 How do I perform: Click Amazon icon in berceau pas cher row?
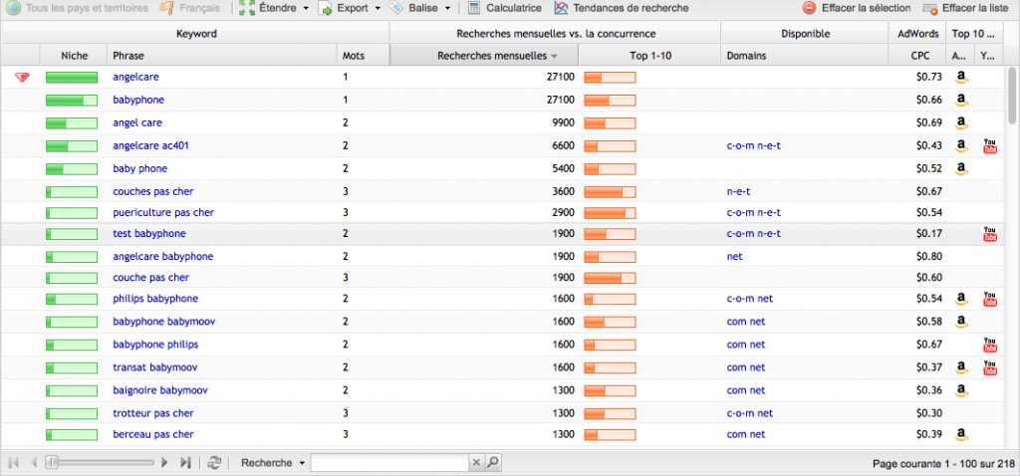coord(961,434)
